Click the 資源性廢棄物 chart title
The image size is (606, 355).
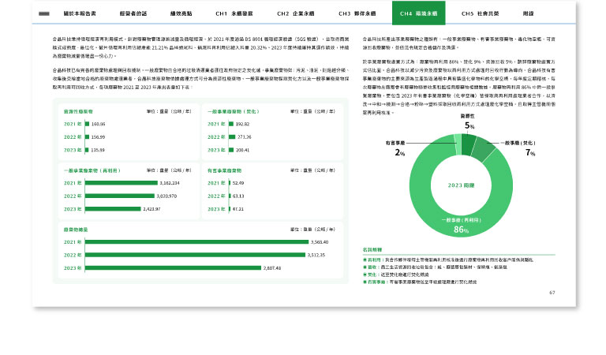(x=78, y=111)
